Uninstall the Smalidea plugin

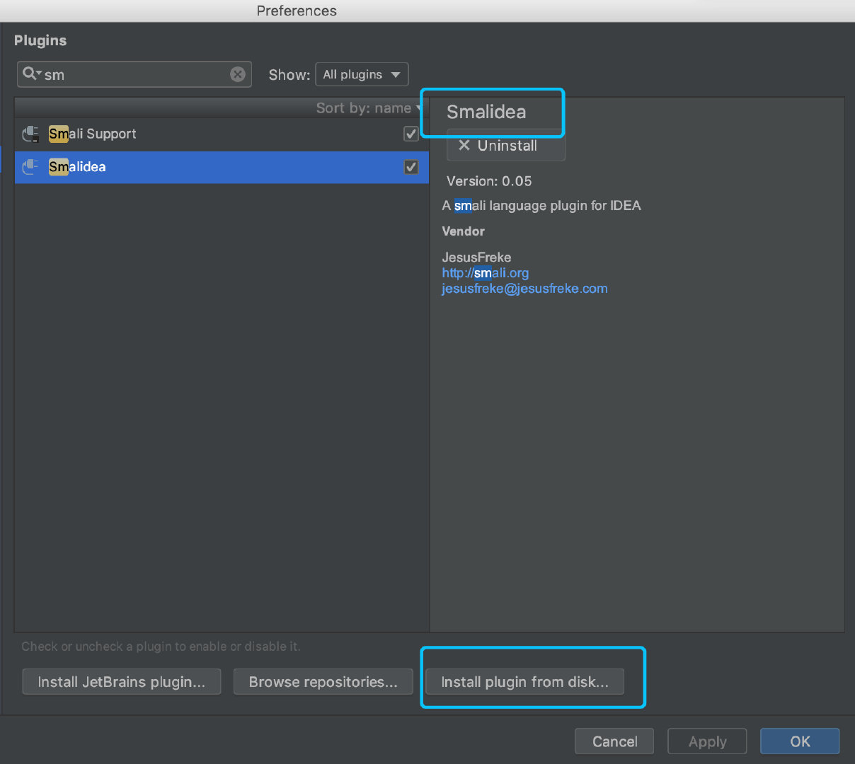(506, 146)
